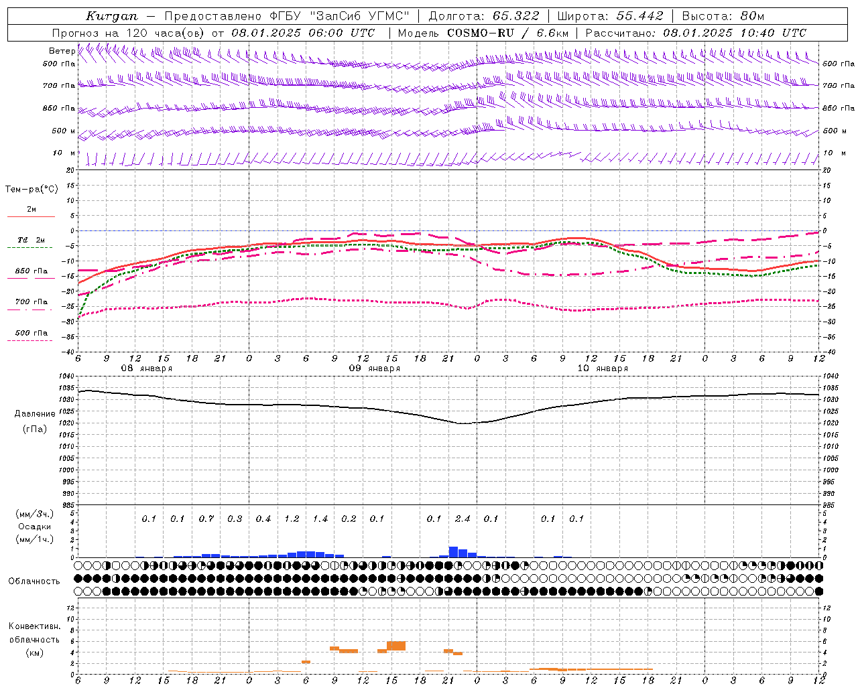Click the 1.2 precipitation value
Viewport: 858px width, 686px height.
coord(292,519)
